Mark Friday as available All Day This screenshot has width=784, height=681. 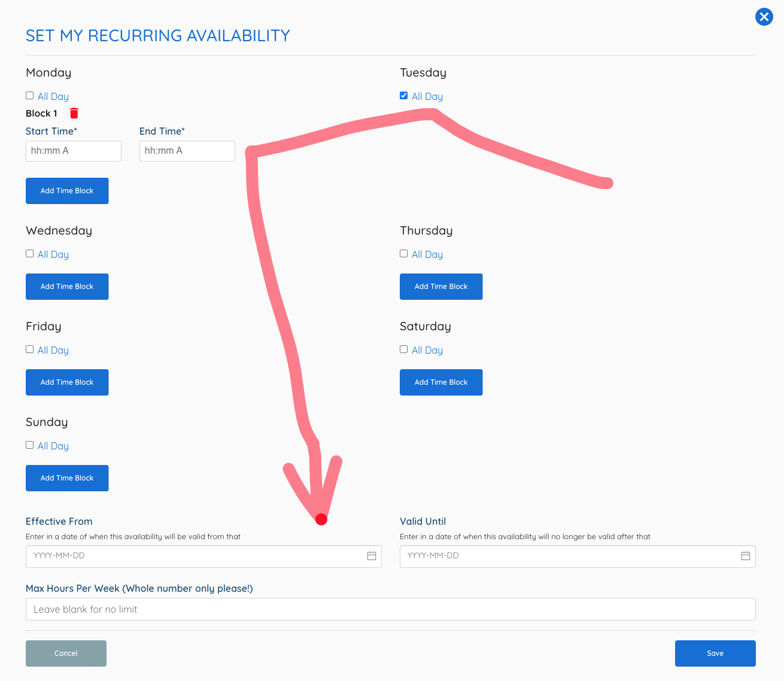30,349
